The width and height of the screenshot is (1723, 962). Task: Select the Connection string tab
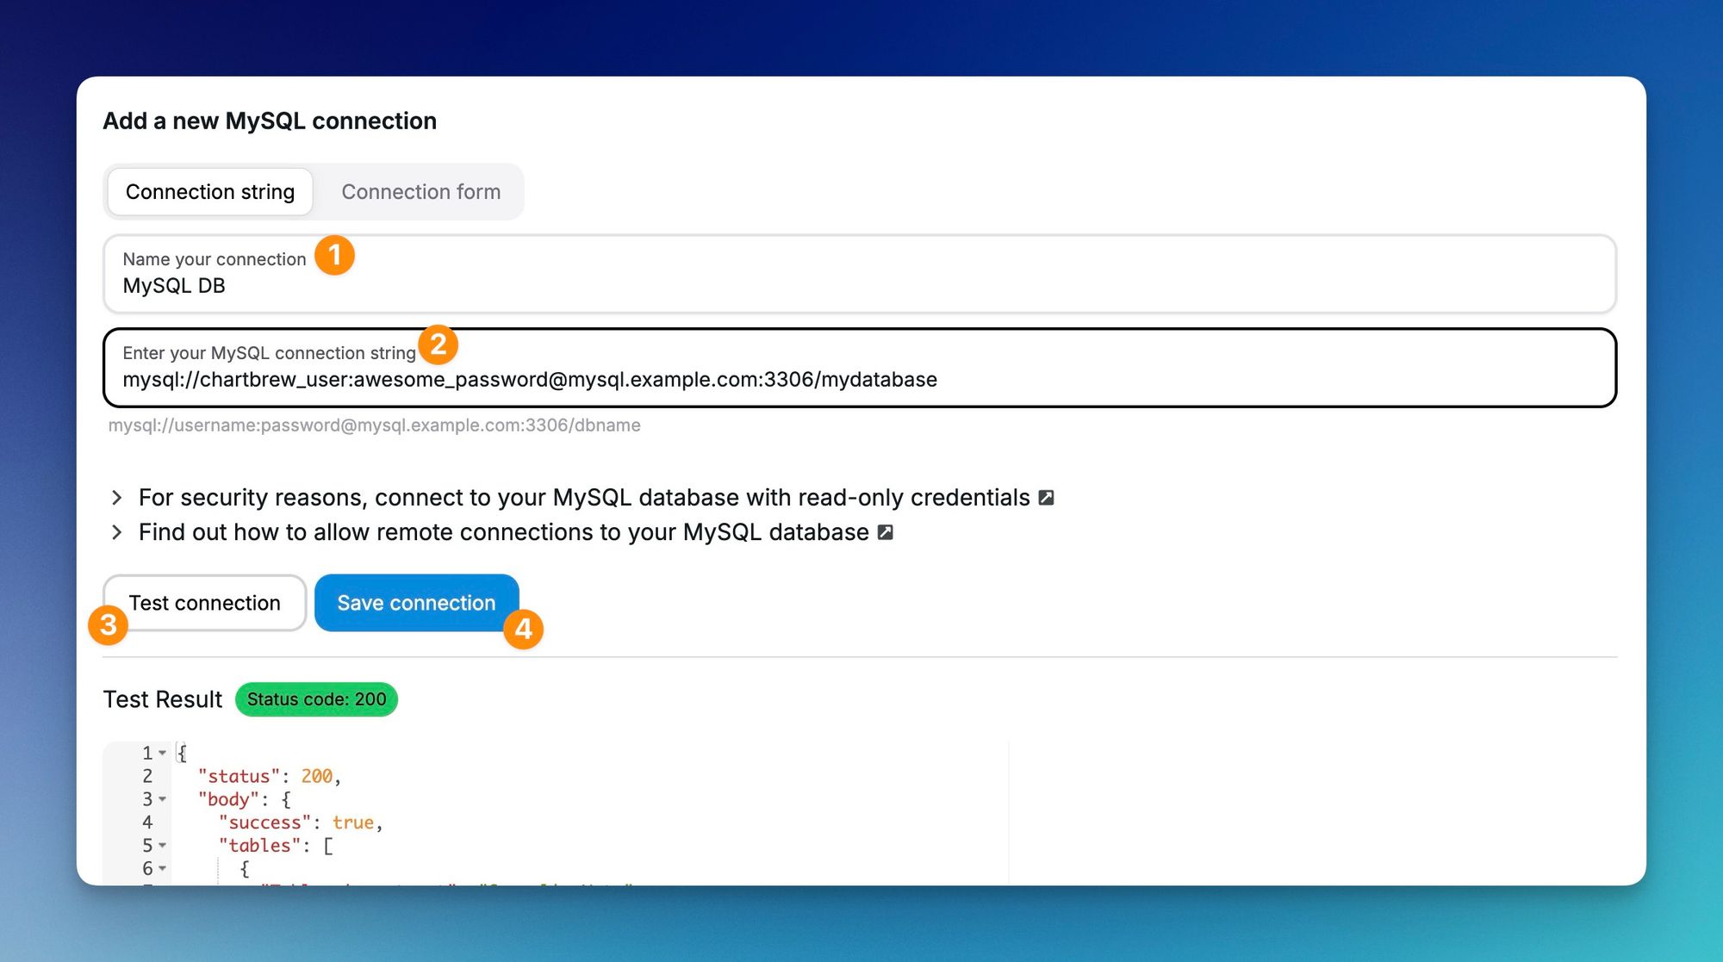(209, 191)
